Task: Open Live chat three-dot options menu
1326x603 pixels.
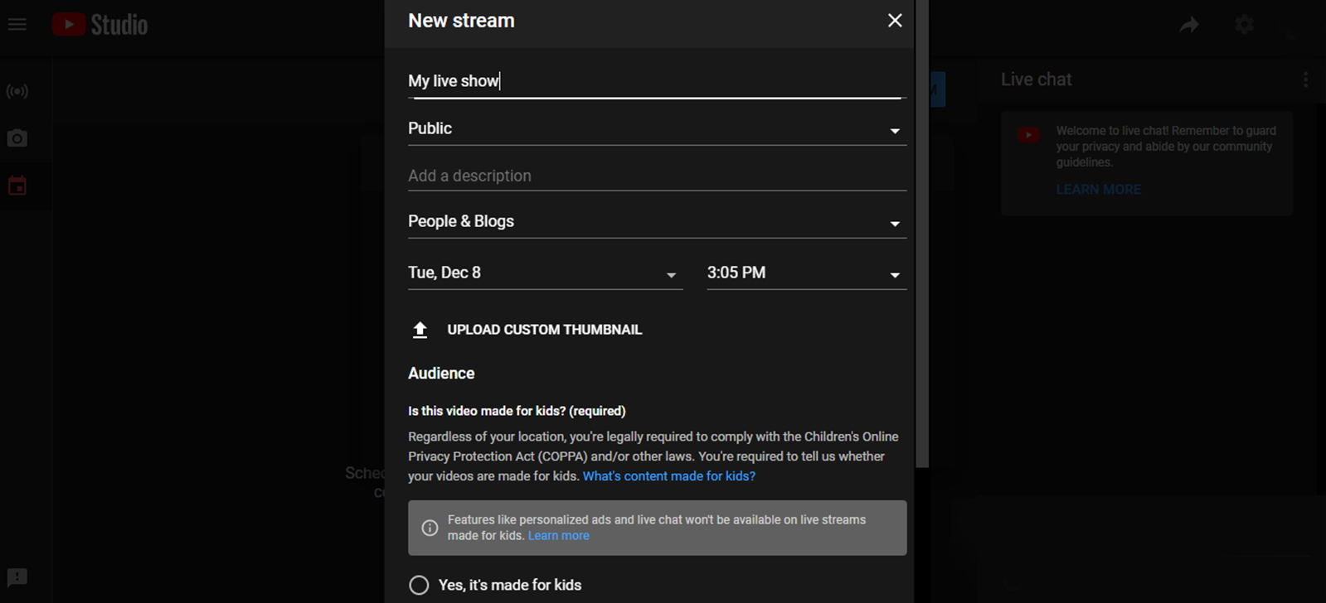Action: pyautogui.click(x=1305, y=80)
